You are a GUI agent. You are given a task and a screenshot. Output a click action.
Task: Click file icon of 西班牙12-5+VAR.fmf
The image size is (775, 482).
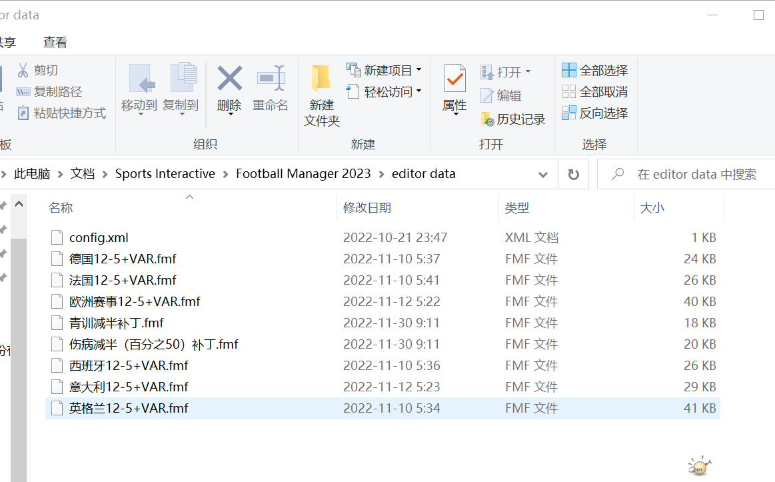pos(57,366)
